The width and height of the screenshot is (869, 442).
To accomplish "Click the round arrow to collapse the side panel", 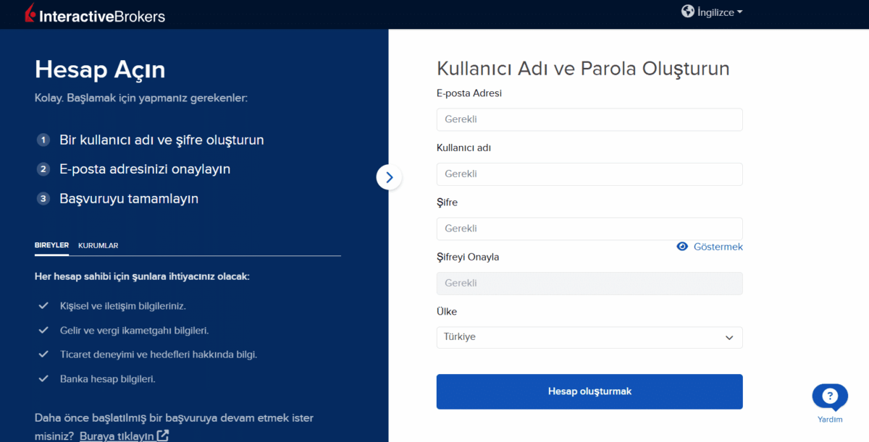I will coord(389,177).
